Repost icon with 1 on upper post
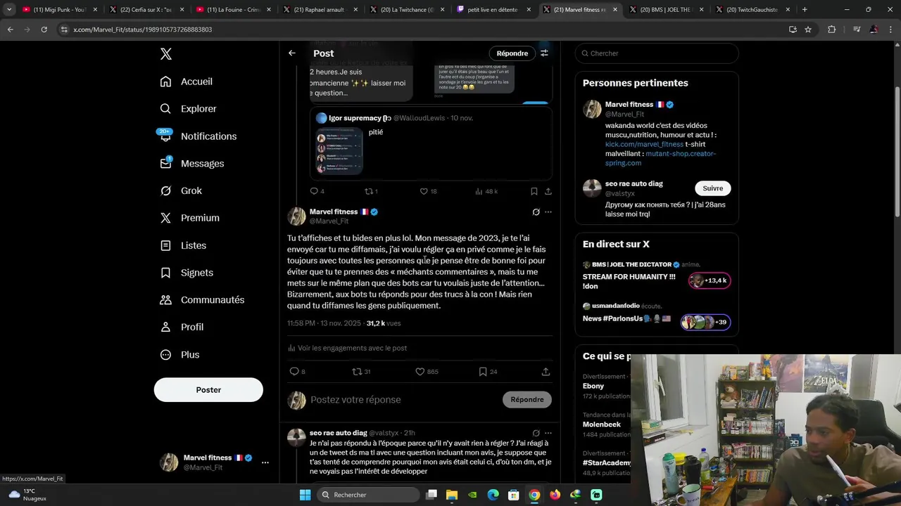 click(371, 191)
